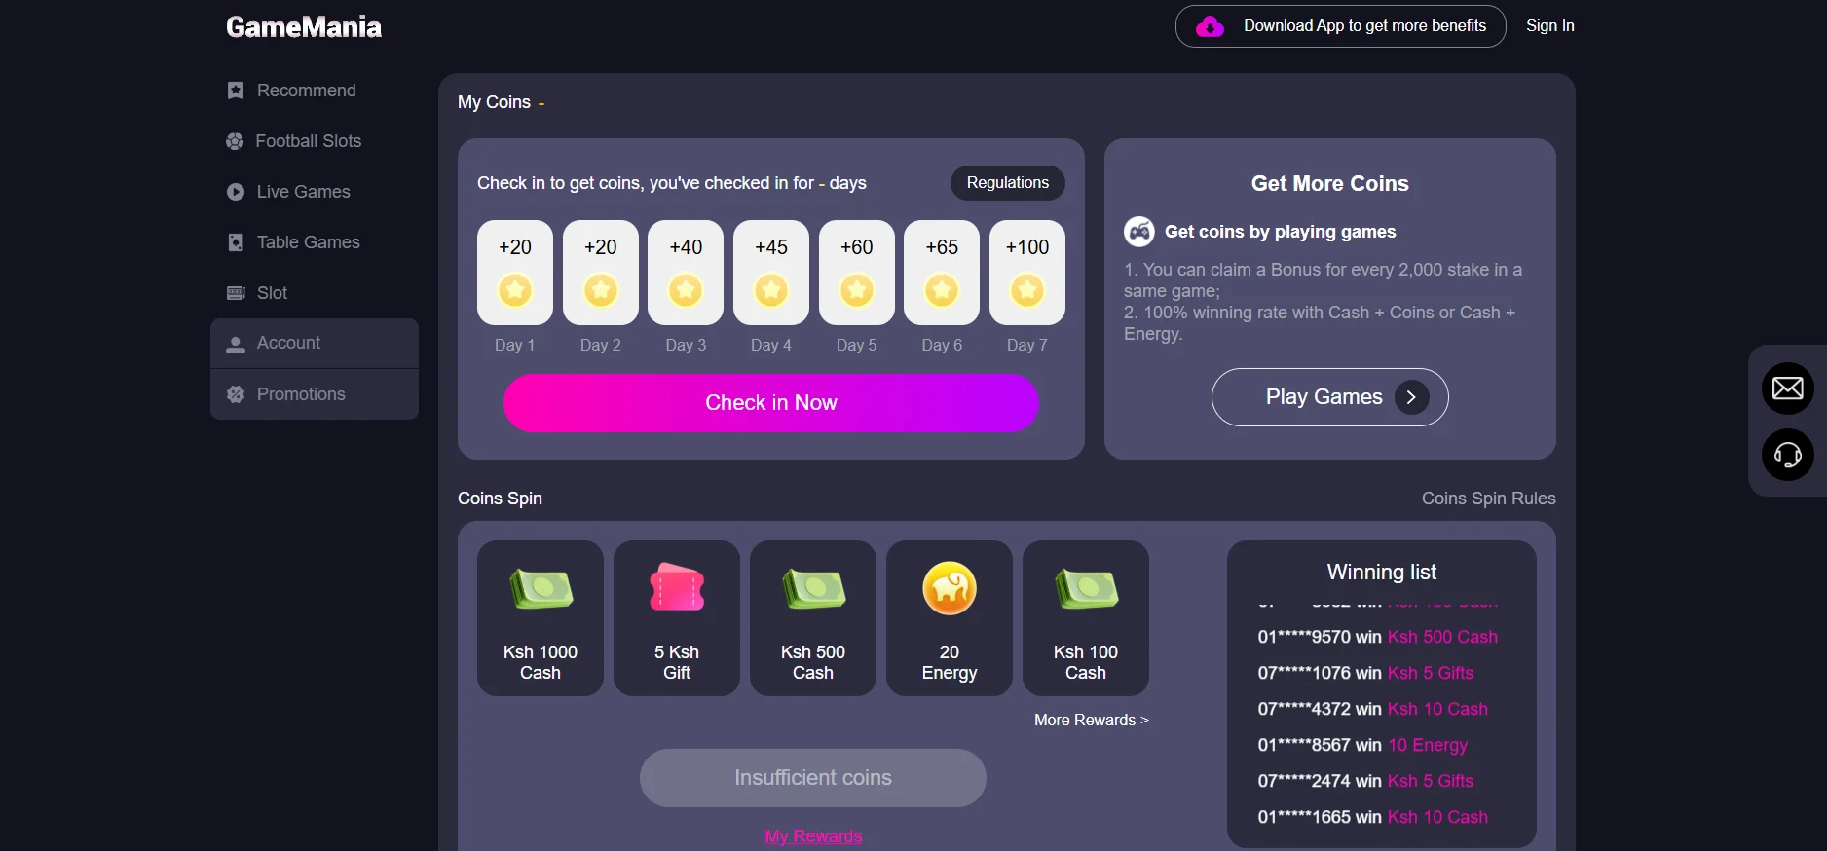This screenshot has width=1827, height=851.
Task: Click the Insufficient coins button
Action: (813, 778)
